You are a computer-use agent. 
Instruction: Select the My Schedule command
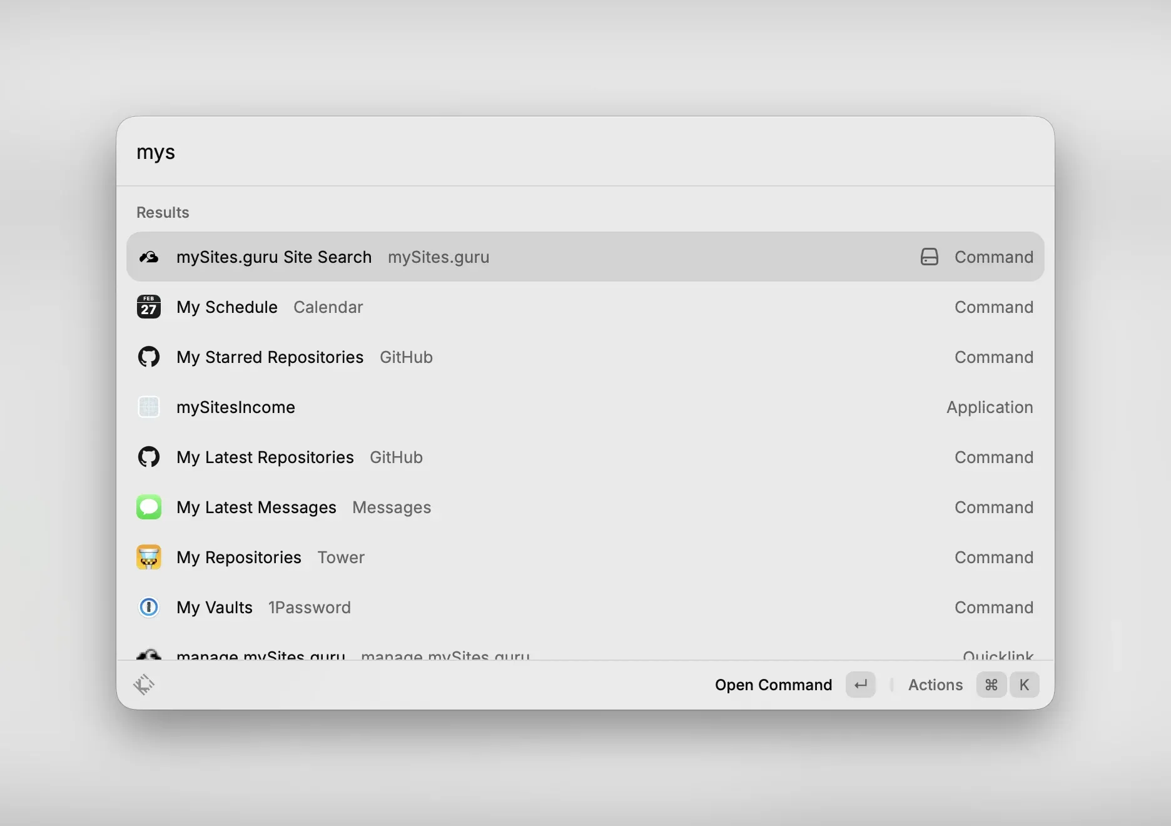point(227,307)
